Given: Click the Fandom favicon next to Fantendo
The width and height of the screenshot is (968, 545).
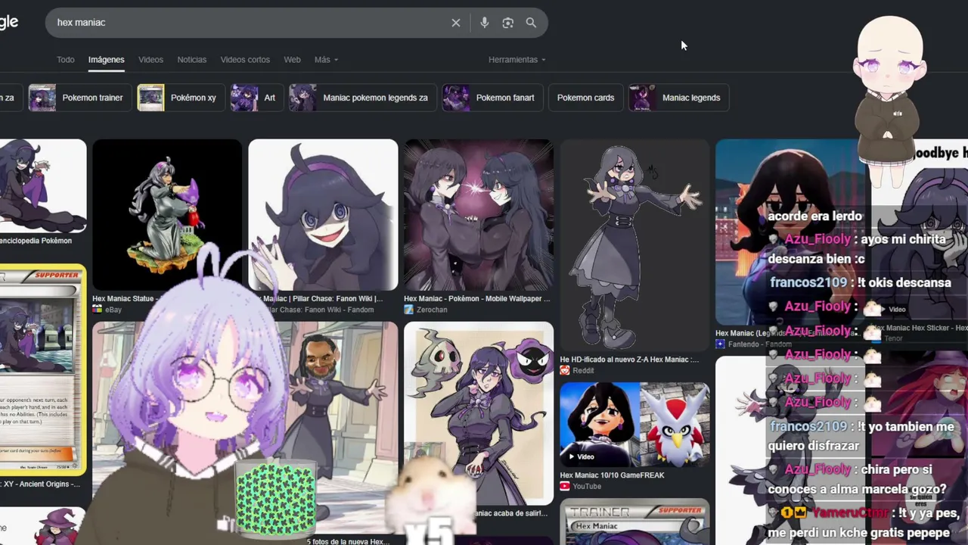Looking at the screenshot, I should 720,344.
